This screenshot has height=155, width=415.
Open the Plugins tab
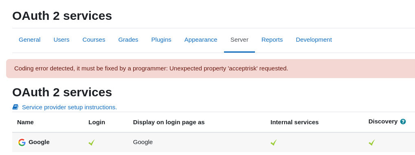[x=161, y=40]
